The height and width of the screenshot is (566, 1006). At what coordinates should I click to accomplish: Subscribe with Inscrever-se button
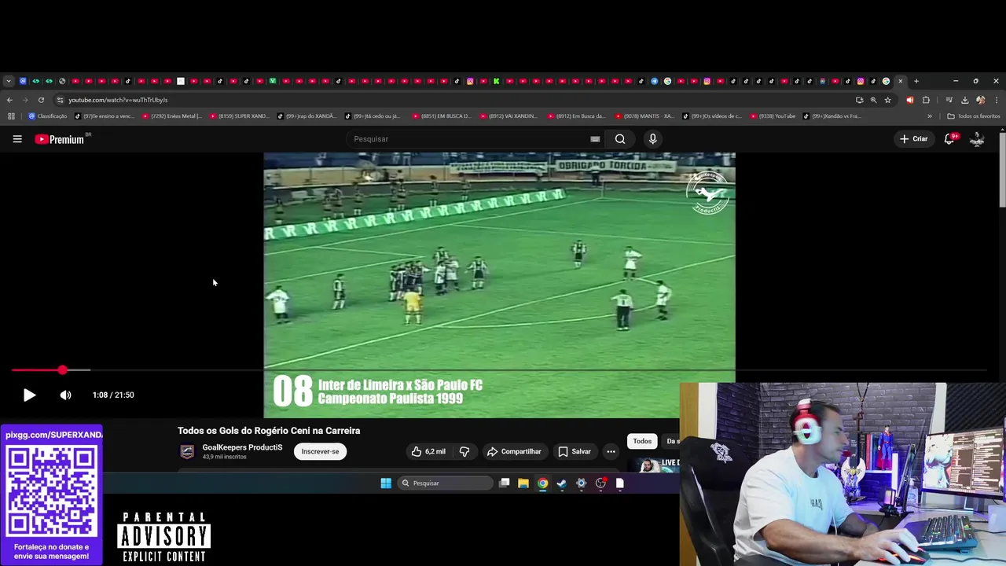tap(320, 451)
